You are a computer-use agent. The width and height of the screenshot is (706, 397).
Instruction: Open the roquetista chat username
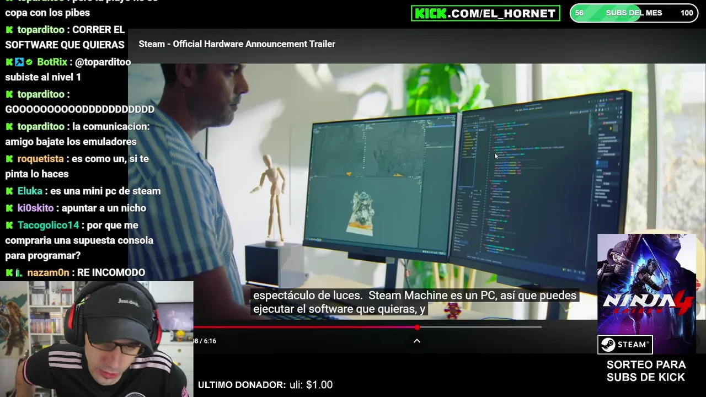40,159
